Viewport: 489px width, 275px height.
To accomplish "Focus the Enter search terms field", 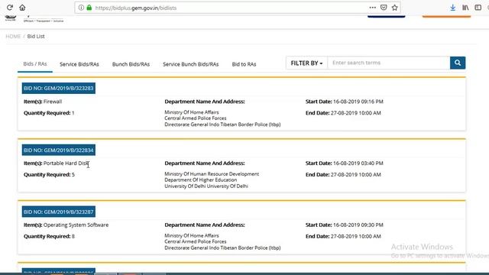I will (x=389, y=63).
